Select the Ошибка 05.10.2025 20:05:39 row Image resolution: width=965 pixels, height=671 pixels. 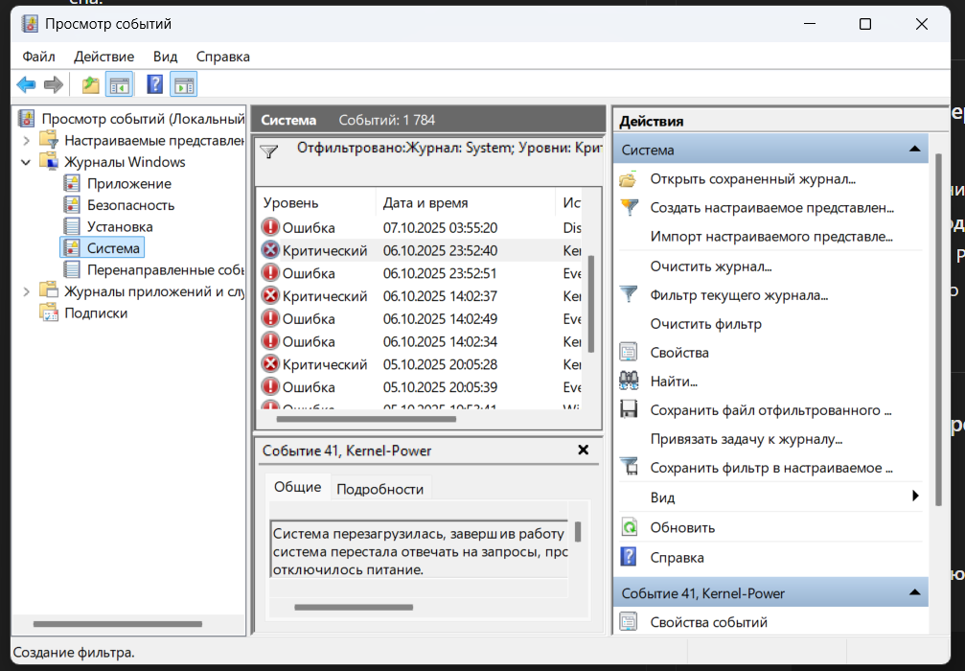tap(420, 387)
